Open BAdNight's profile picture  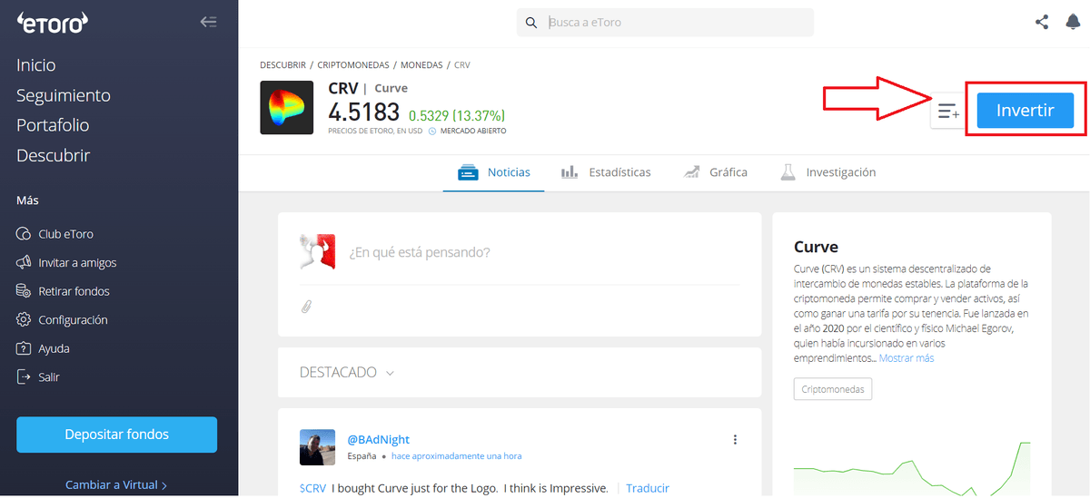[318, 448]
